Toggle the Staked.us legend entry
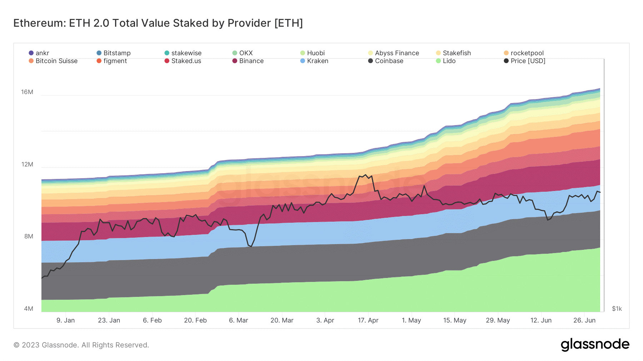Screen dimensions: 643x361 pyautogui.click(x=183, y=61)
